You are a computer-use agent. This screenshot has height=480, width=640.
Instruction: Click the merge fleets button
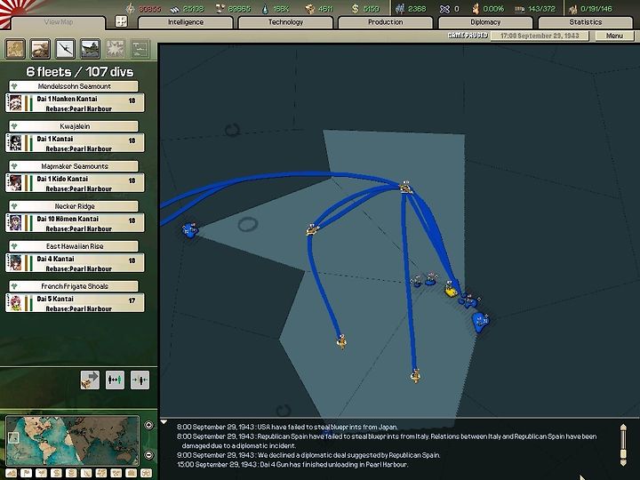(x=140, y=380)
